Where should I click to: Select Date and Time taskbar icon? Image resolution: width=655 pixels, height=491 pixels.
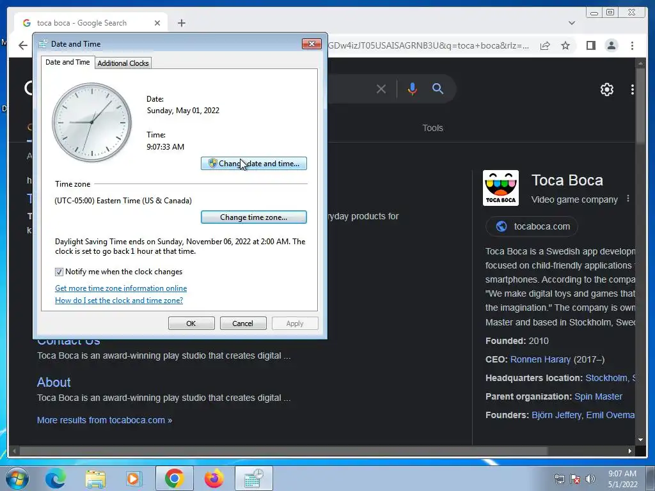253,478
